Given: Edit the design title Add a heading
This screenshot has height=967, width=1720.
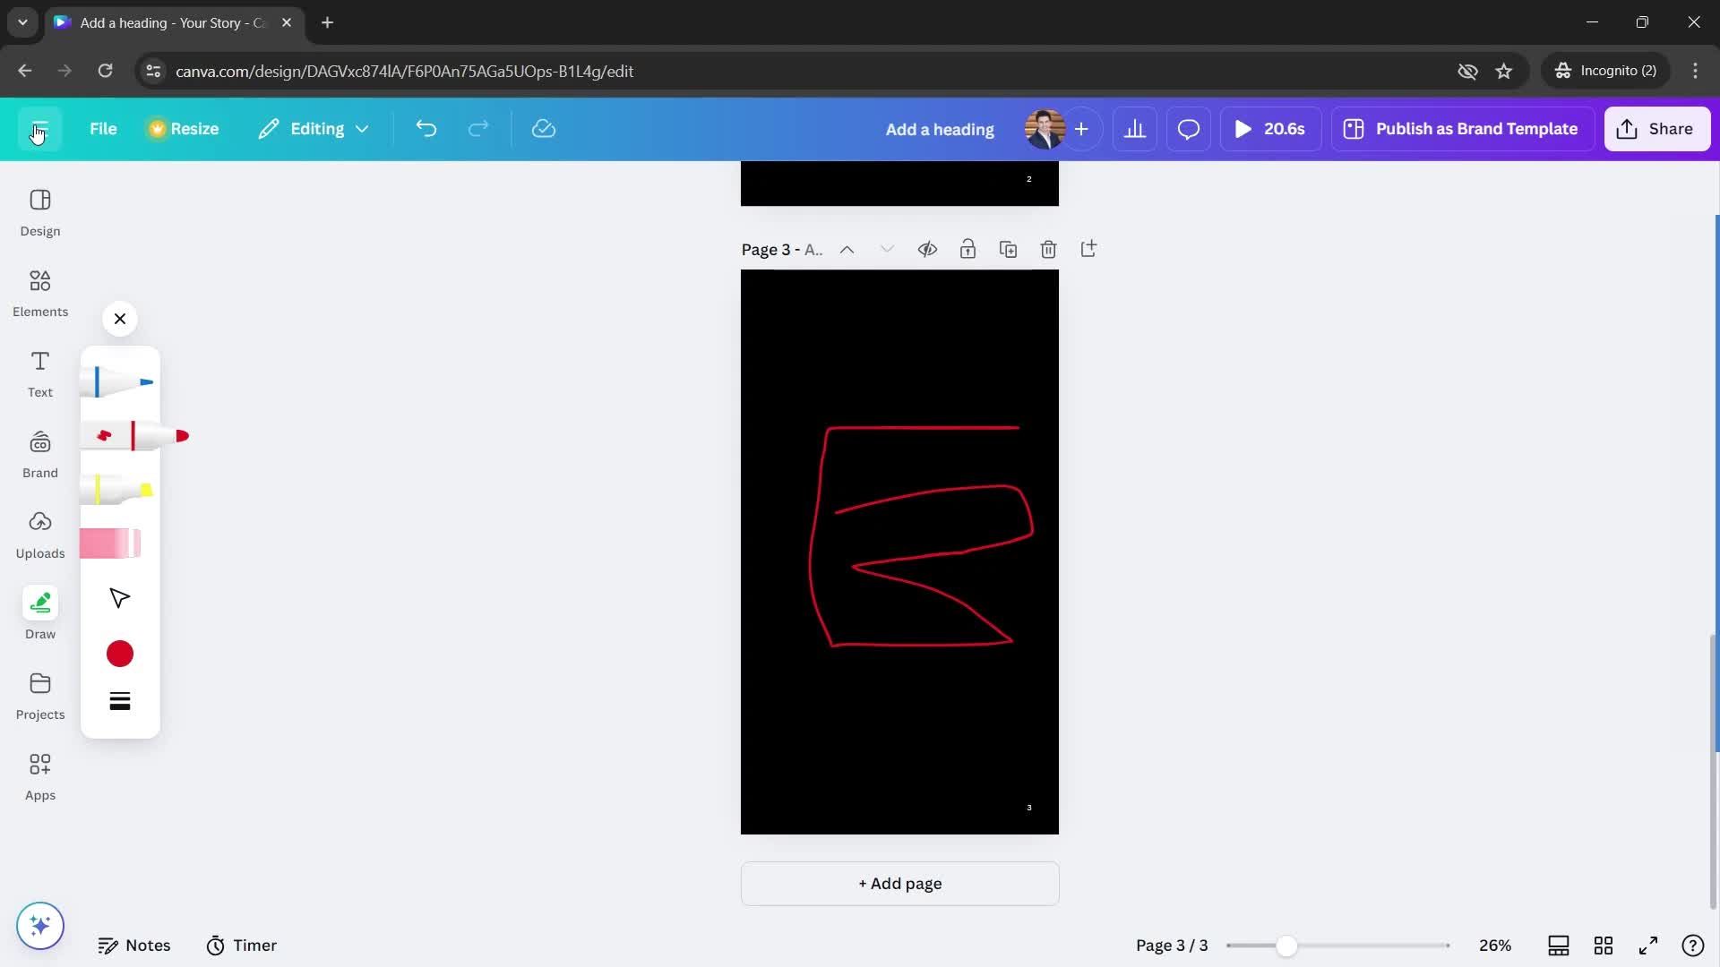Looking at the screenshot, I should [940, 129].
